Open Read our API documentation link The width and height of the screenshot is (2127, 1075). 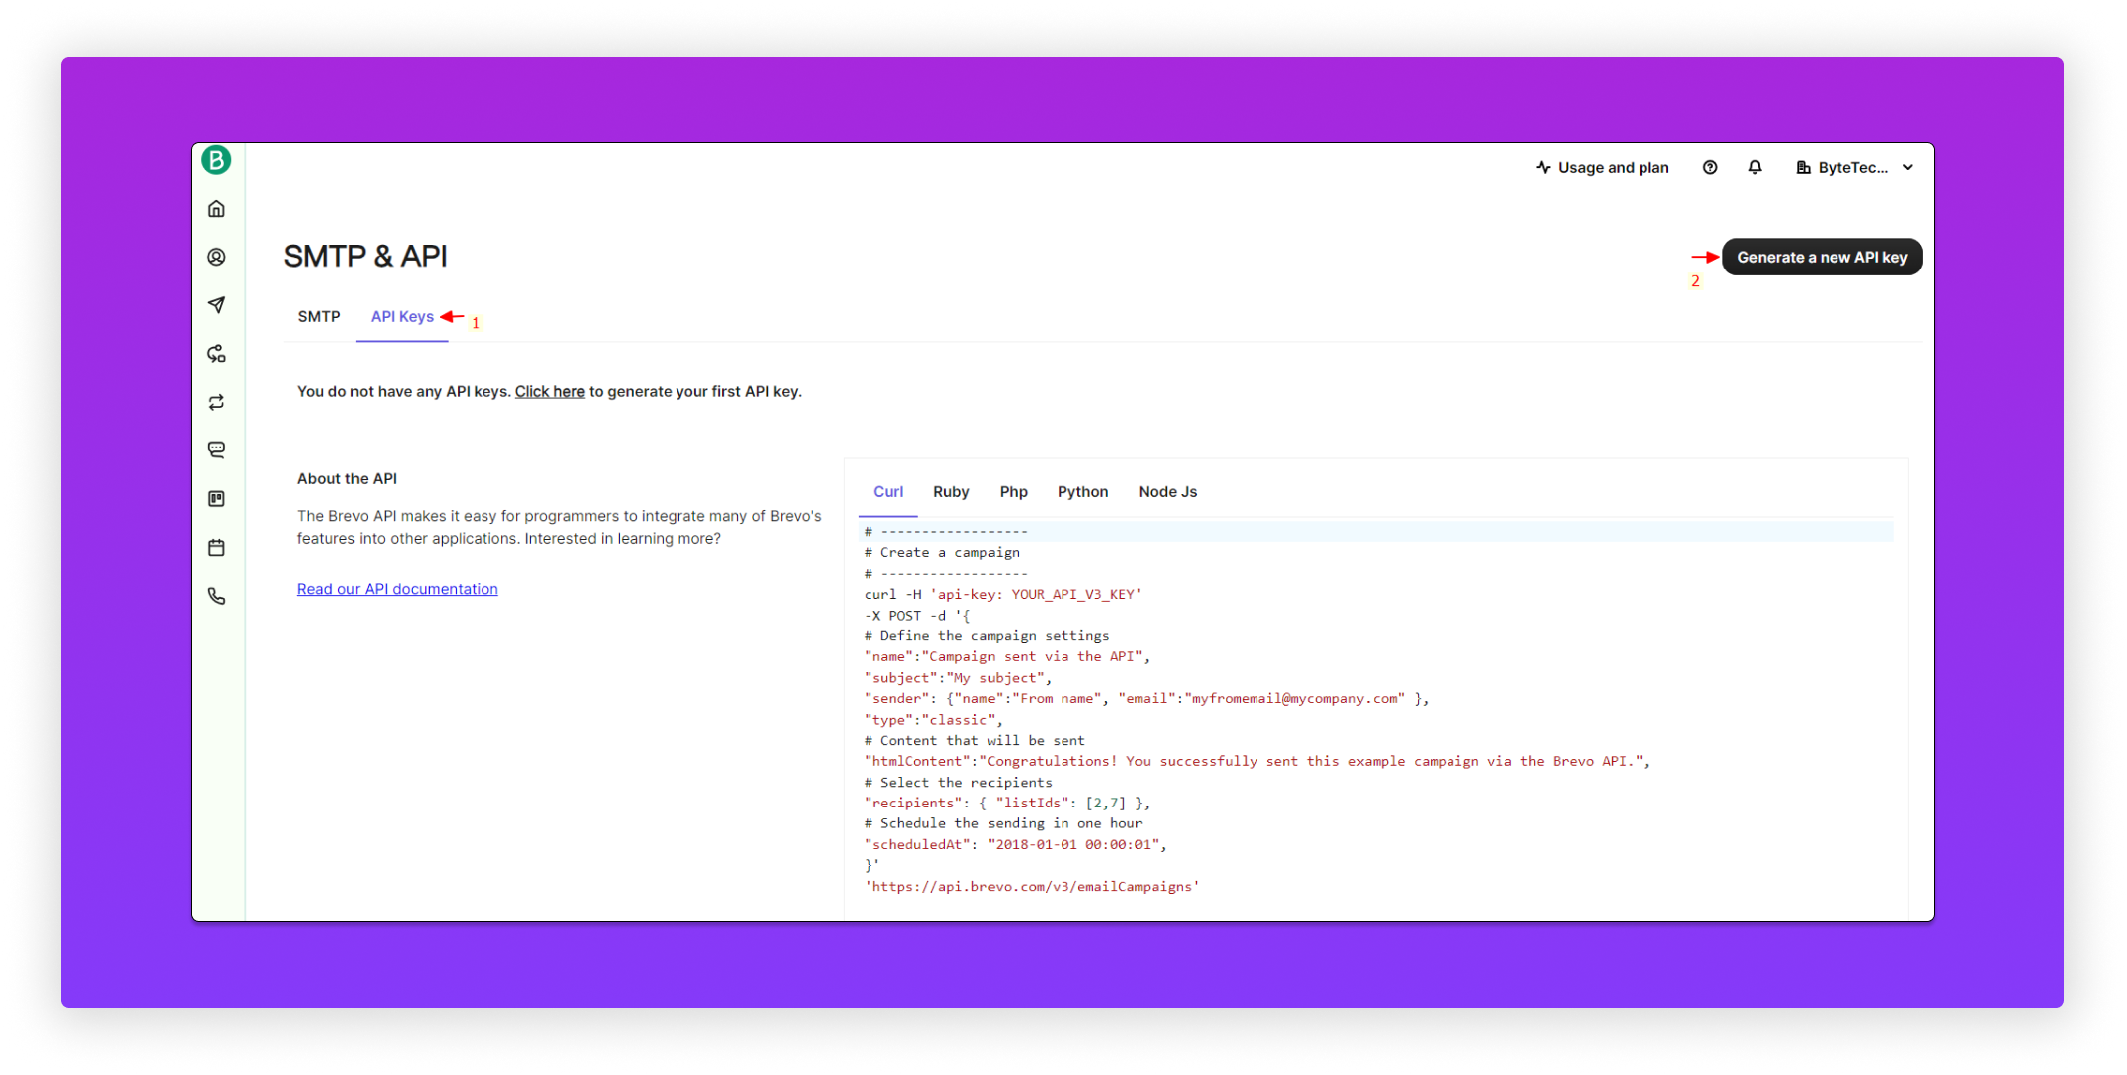397,589
